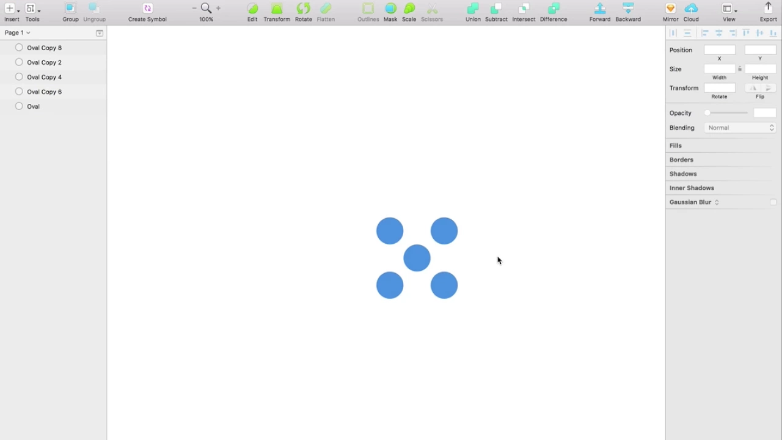The width and height of the screenshot is (782, 440).
Task: Adjust the Opacity slider
Action: pos(726,113)
